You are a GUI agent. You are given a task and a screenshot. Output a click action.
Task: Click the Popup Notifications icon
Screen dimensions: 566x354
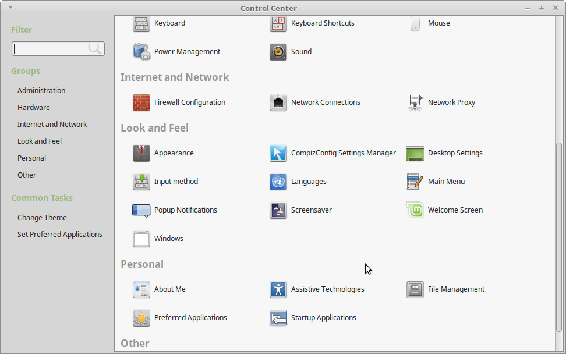point(141,210)
